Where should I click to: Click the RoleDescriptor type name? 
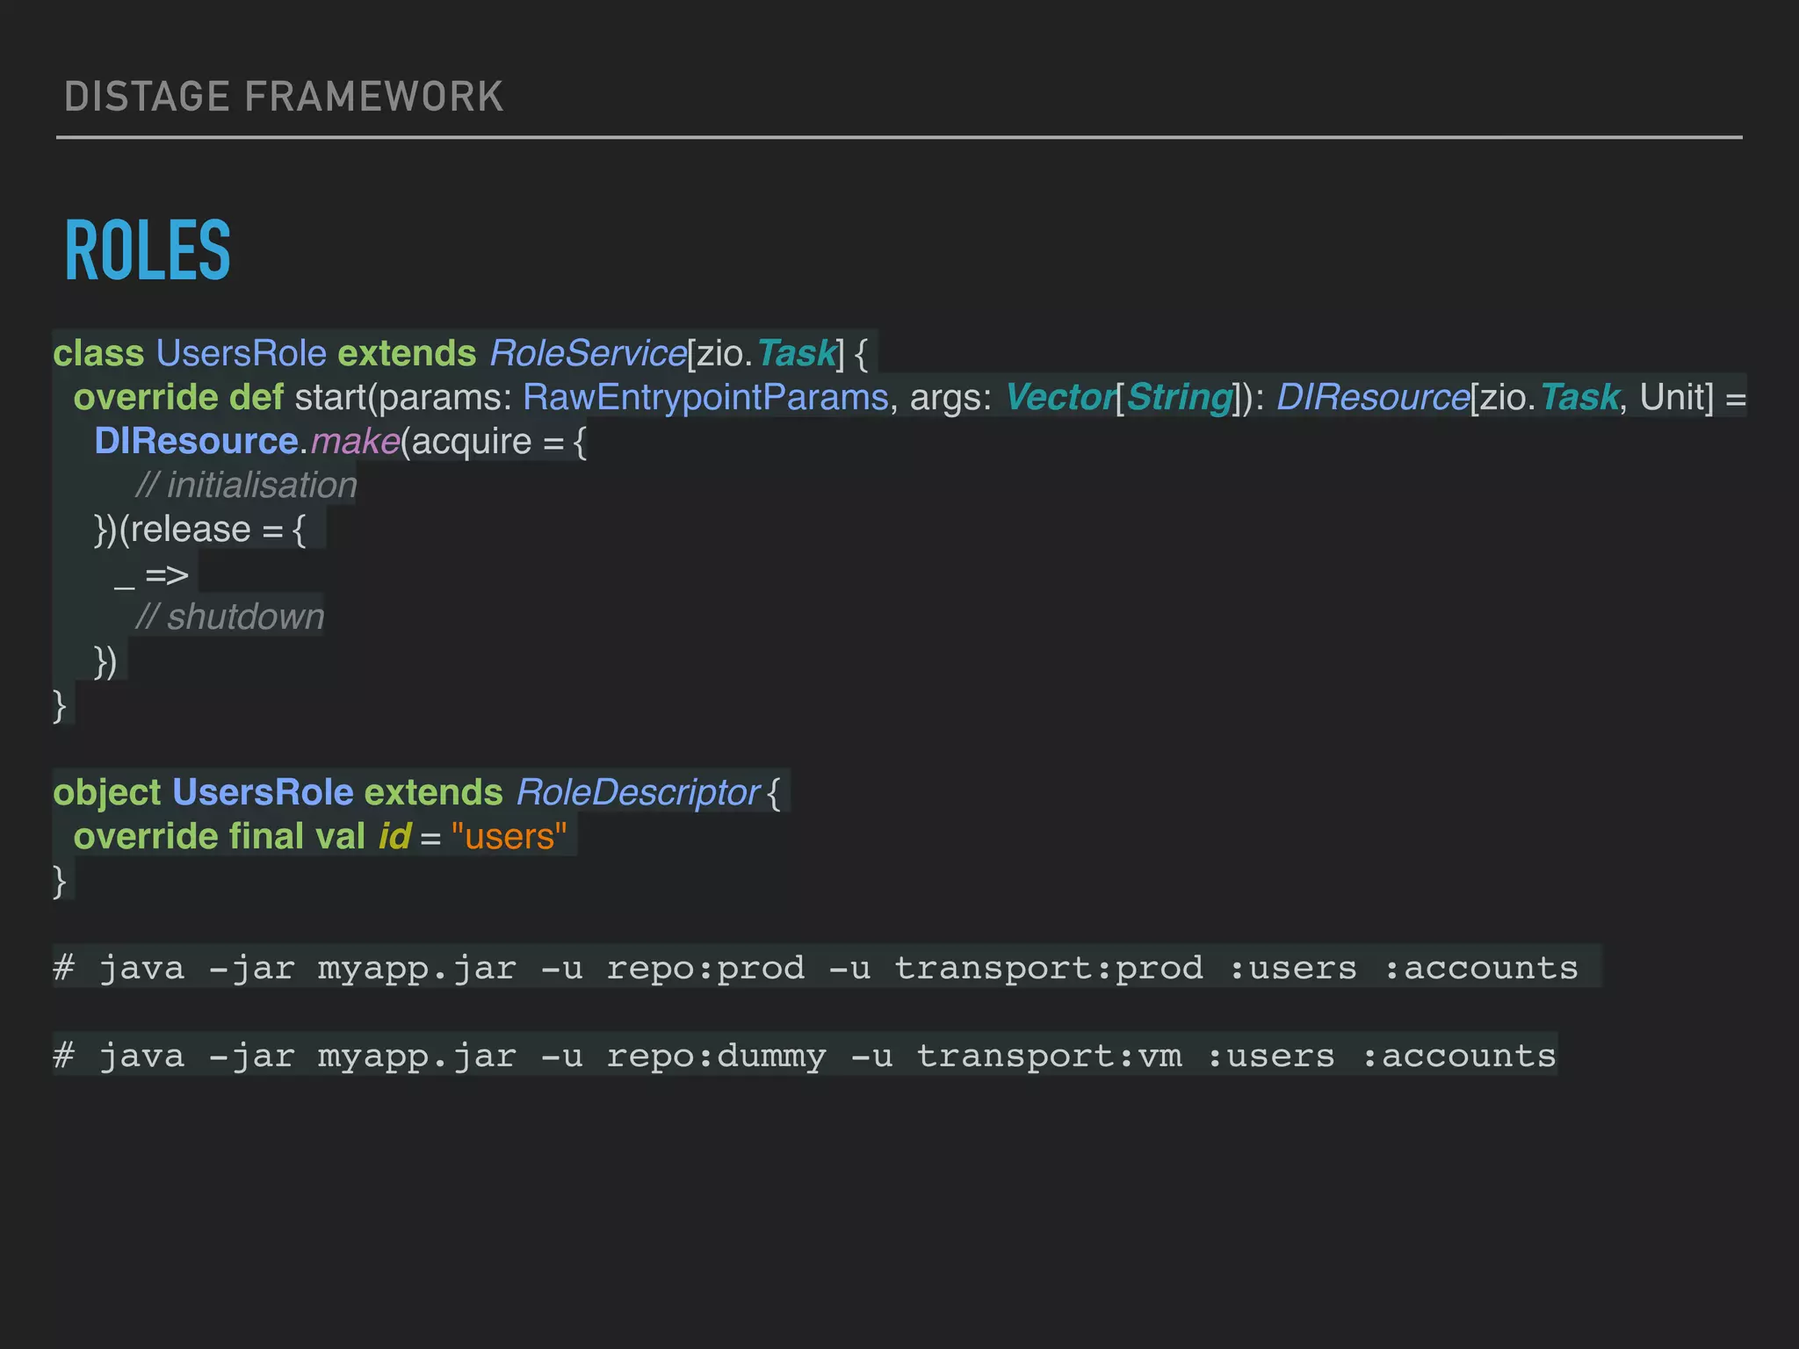(638, 792)
